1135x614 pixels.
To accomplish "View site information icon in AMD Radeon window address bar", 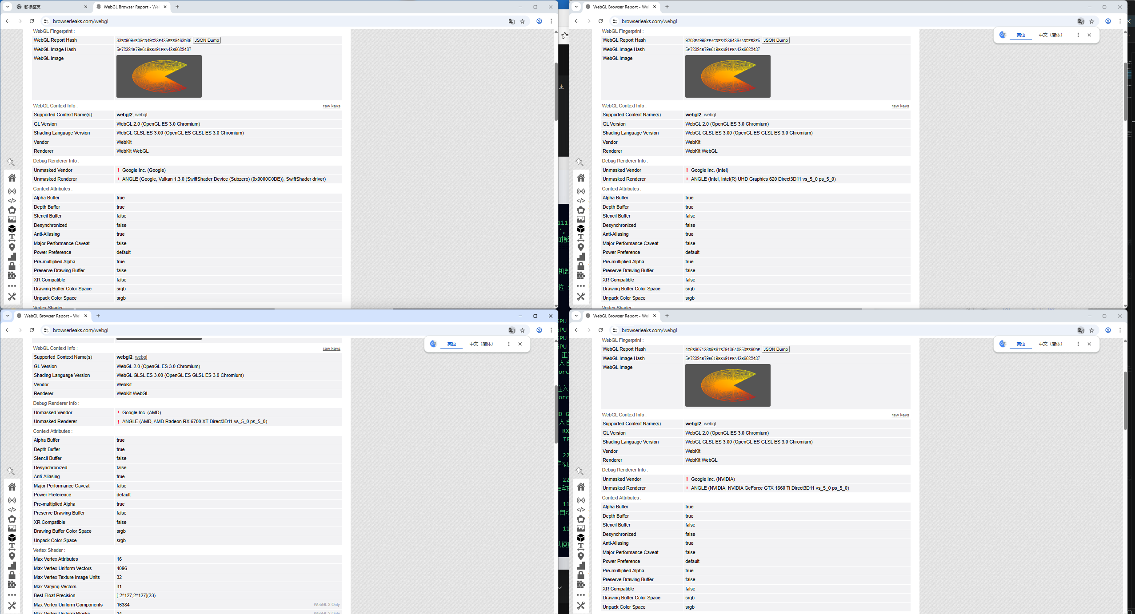I will pyautogui.click(x=46, y=330).
